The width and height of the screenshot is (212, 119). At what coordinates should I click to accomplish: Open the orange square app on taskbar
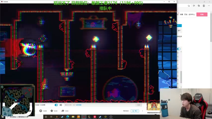[x=78, y=117]
